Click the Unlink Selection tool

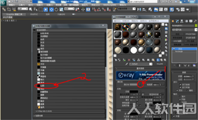pos(9,10)
